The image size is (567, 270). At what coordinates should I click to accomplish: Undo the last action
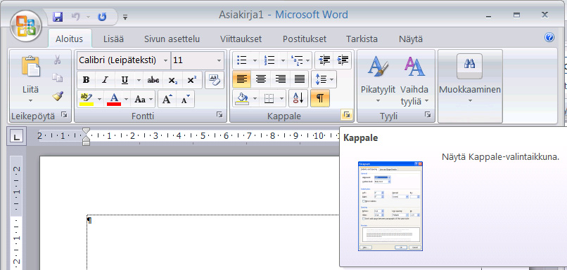pyautogui.click(x=75, y=17)
